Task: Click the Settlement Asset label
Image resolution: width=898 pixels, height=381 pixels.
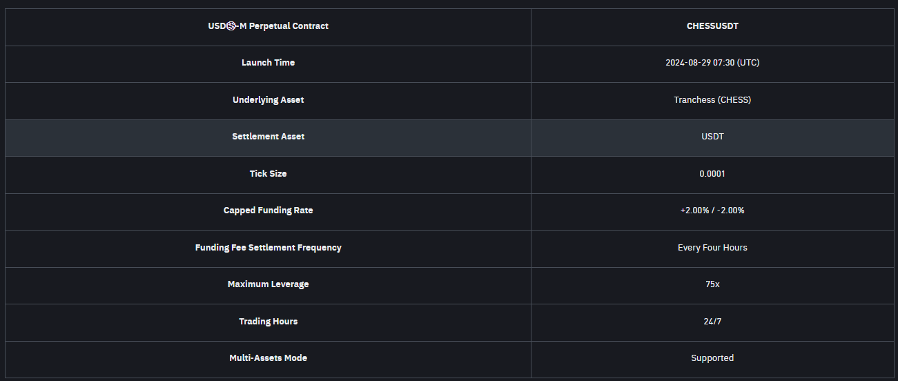Action: (268, 137)
